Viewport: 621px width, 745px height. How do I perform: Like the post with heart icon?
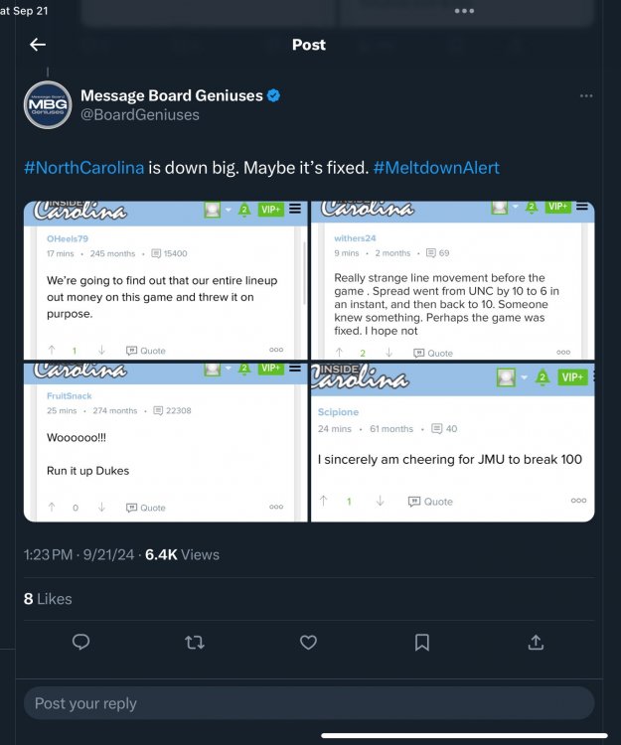point(308,643)
